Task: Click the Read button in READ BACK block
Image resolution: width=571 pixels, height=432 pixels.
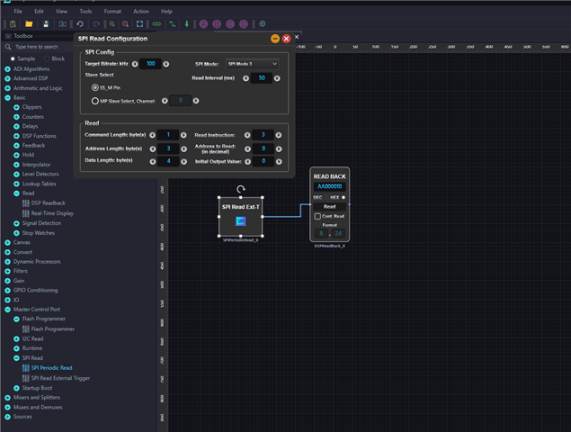Action: coord(330,207)
